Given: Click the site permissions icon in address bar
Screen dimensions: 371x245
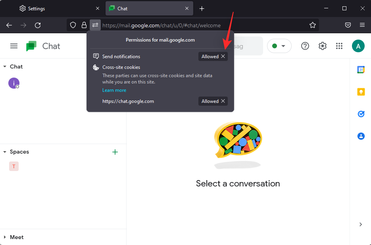Looking at the screenshot, I should pyautogui.click(x=95, y=25).
